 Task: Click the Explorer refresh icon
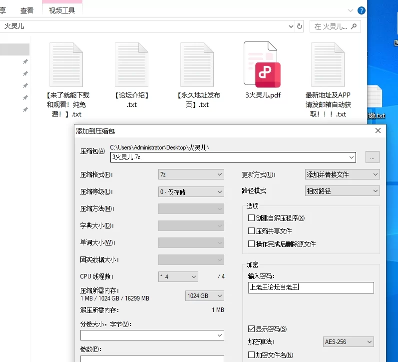pos(300,26)
